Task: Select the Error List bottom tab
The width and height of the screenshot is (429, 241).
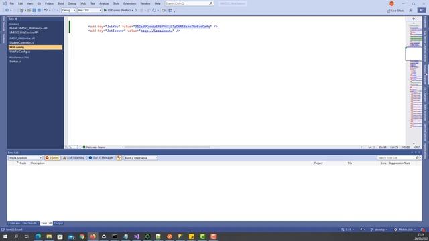Action: [46, 223]
